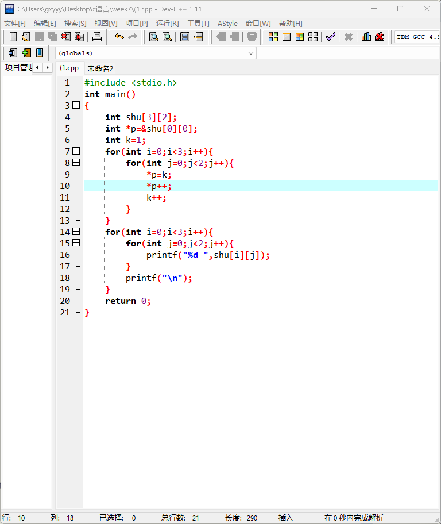Open the 编辑[E] menu
This screenshot has height=524, width=441.
[45, 23]
